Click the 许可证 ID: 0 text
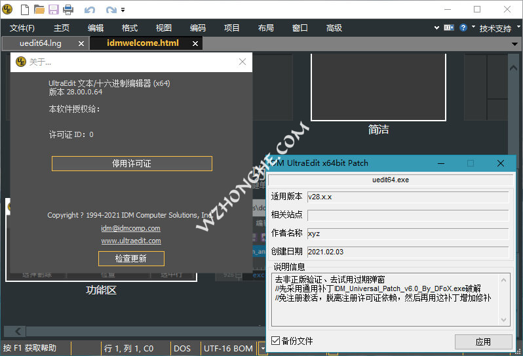 click(x=71, y=135)
